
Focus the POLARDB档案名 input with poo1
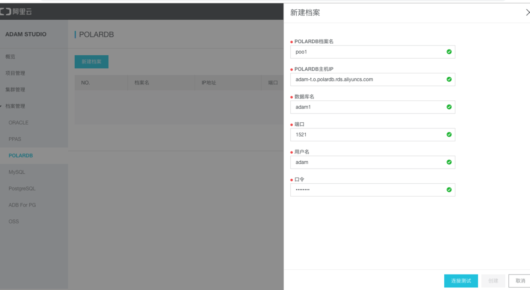[x=372, y=52]
